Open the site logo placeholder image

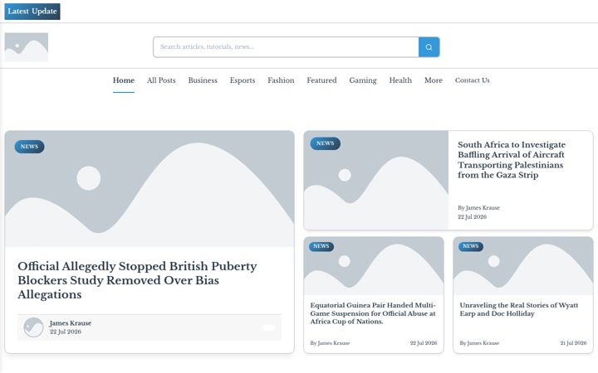click(x=27, y=47)
